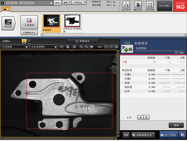
Task: Go to next results page arrow
Action: (146, 117)
